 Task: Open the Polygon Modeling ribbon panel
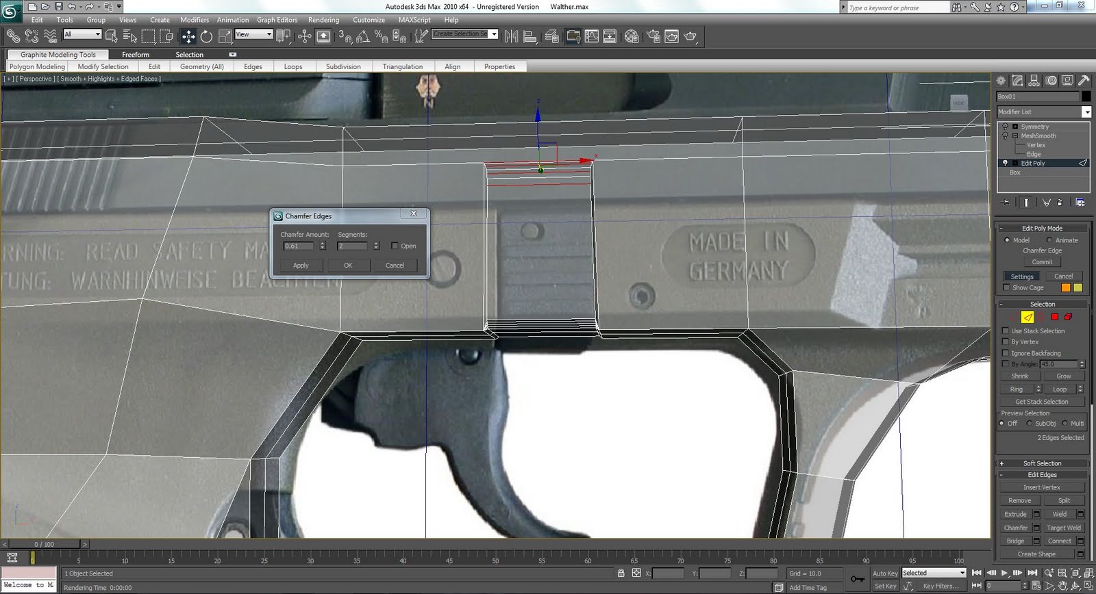tap(37, 66)
